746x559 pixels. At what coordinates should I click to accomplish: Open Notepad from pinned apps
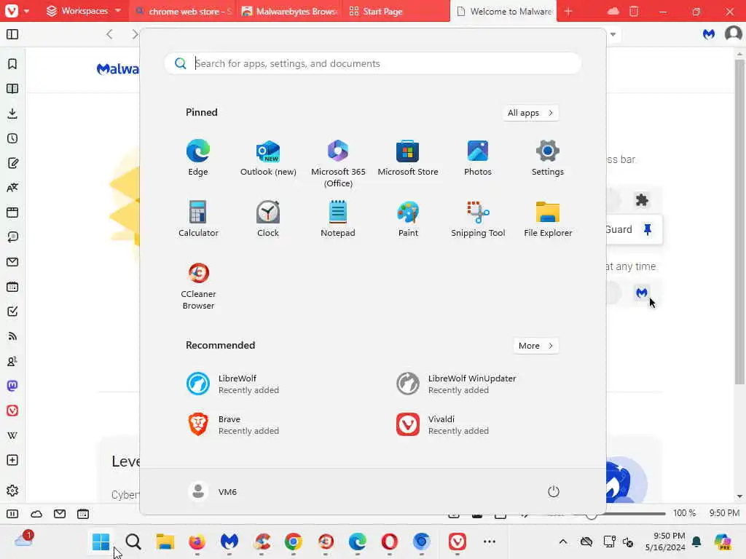338,219
